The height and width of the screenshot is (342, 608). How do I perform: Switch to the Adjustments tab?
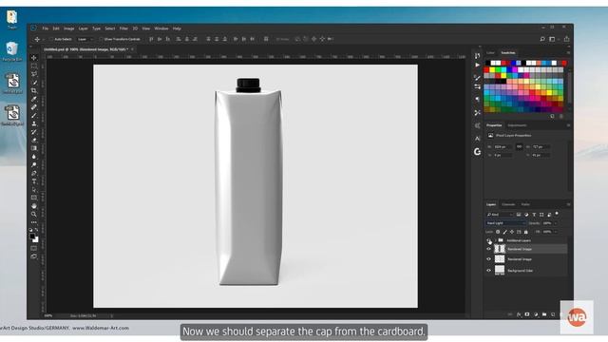click(x=517, y=125)
